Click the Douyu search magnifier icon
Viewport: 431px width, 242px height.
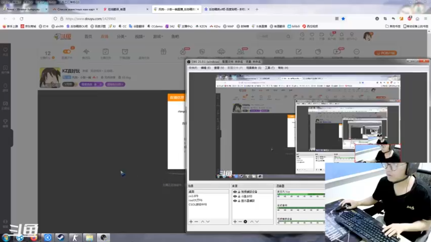(288, 36)
